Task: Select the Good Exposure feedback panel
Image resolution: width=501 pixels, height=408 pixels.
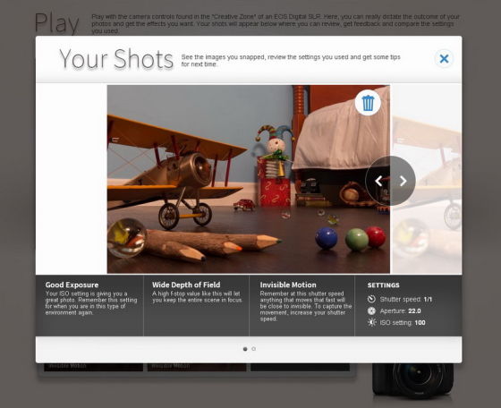Action: tap(89, 305)
